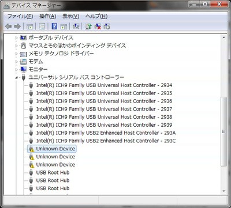Select the third USB Root Hub label

[x=53, y=188]
